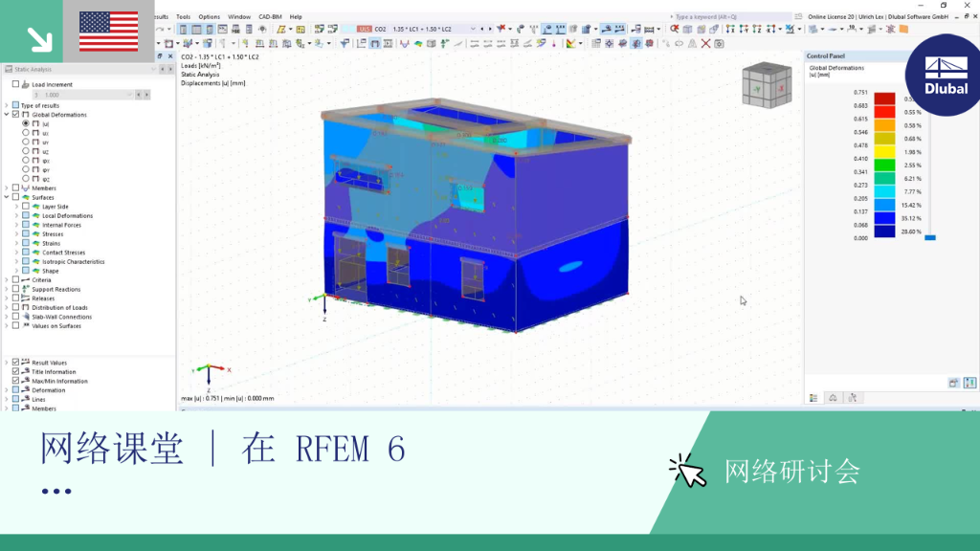Viewport: 980px width, 551px height.
Task: Click the 3D navigation view cube
Action: [x=767, y=85]
